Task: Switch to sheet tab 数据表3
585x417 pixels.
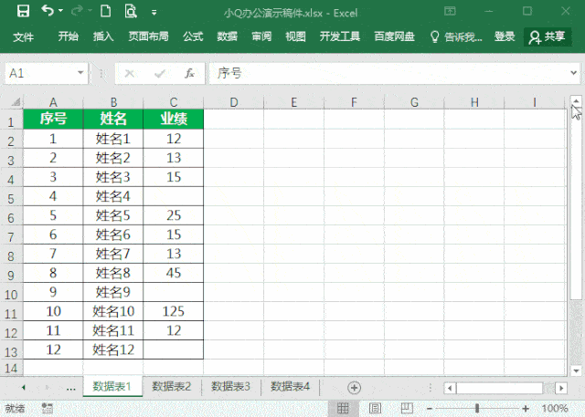Action: click(230, 387)
